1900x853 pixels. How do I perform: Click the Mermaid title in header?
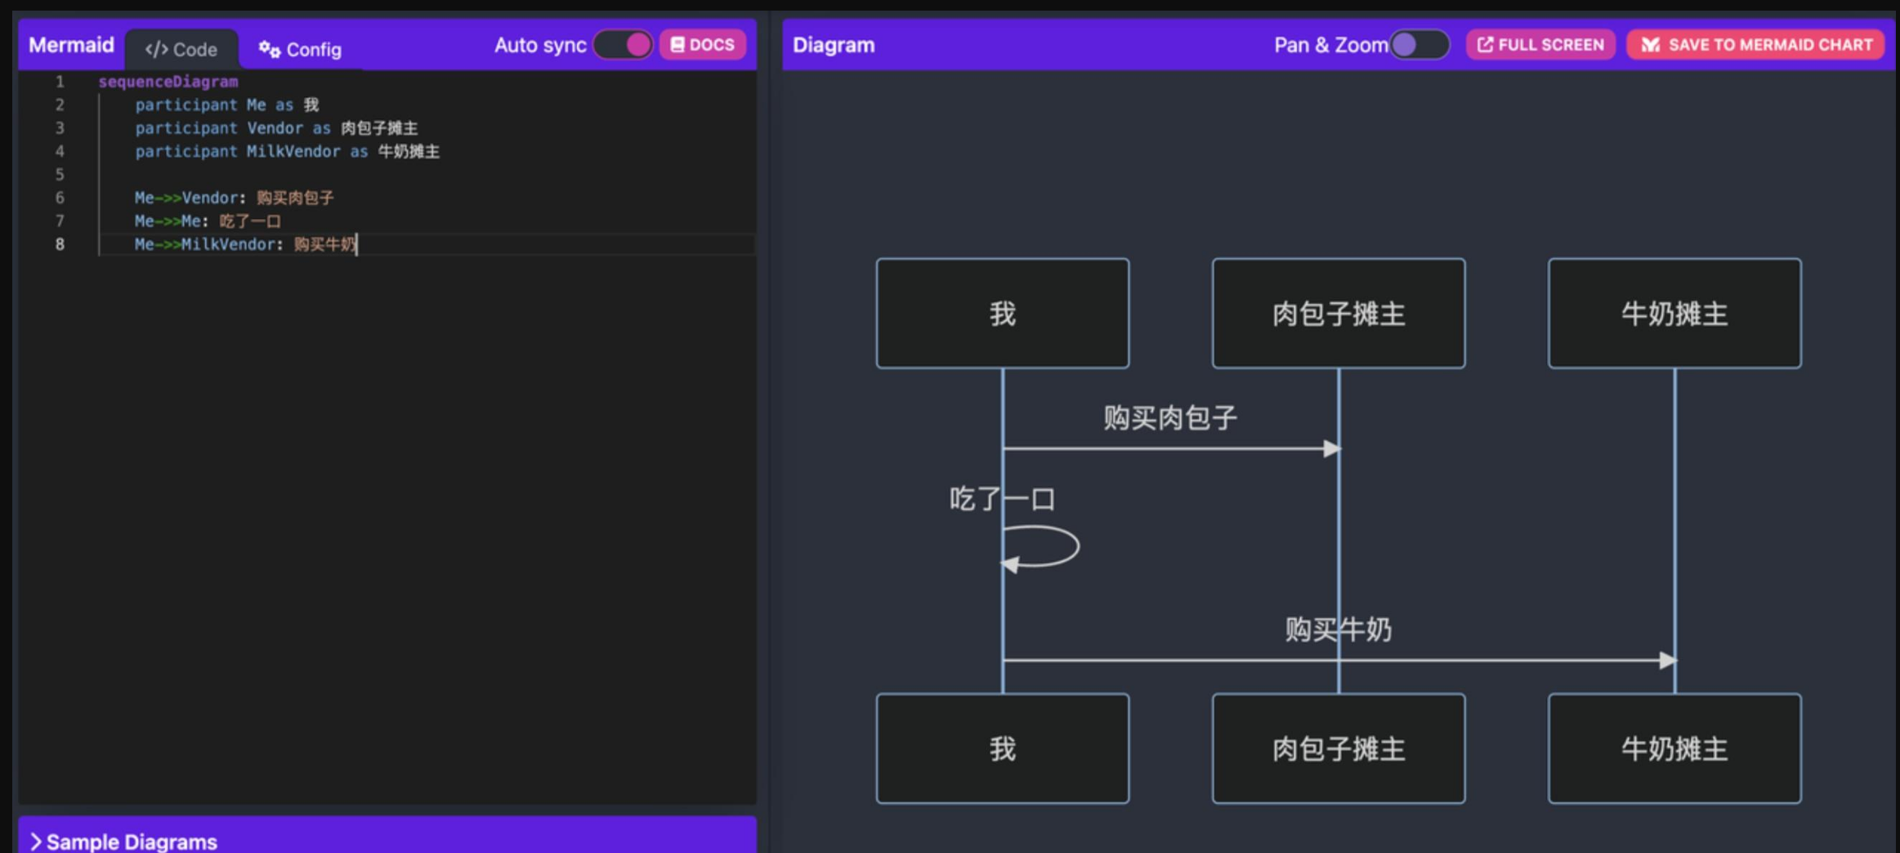point(71,45)
